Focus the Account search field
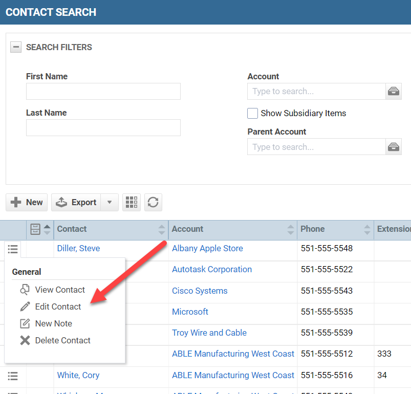Viewport: 411px width, 394px height. 316,91
